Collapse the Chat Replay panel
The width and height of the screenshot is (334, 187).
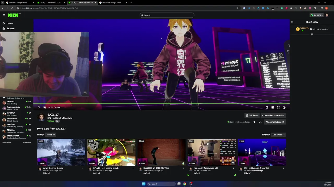(292, 22)
